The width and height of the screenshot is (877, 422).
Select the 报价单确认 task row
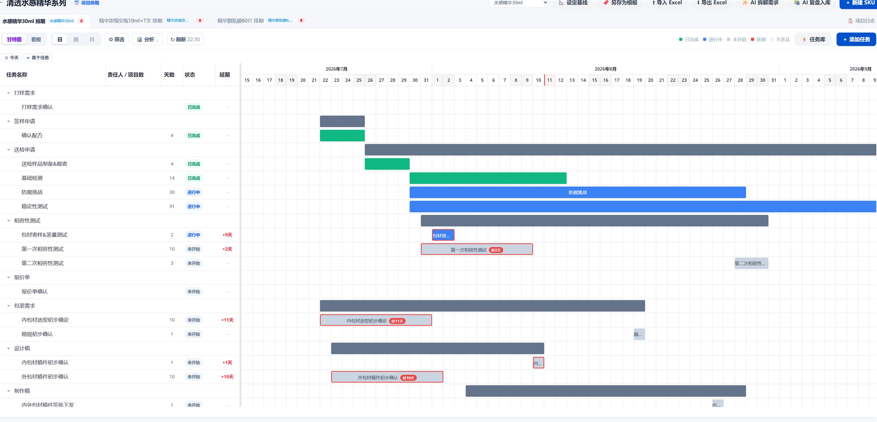tap(120, 292)
